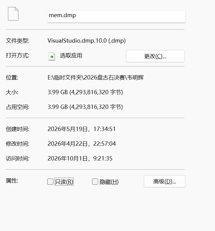Toggle the 隐藏(H) hidden checkbox
The image size is (215, 231).
coord(95,182)
